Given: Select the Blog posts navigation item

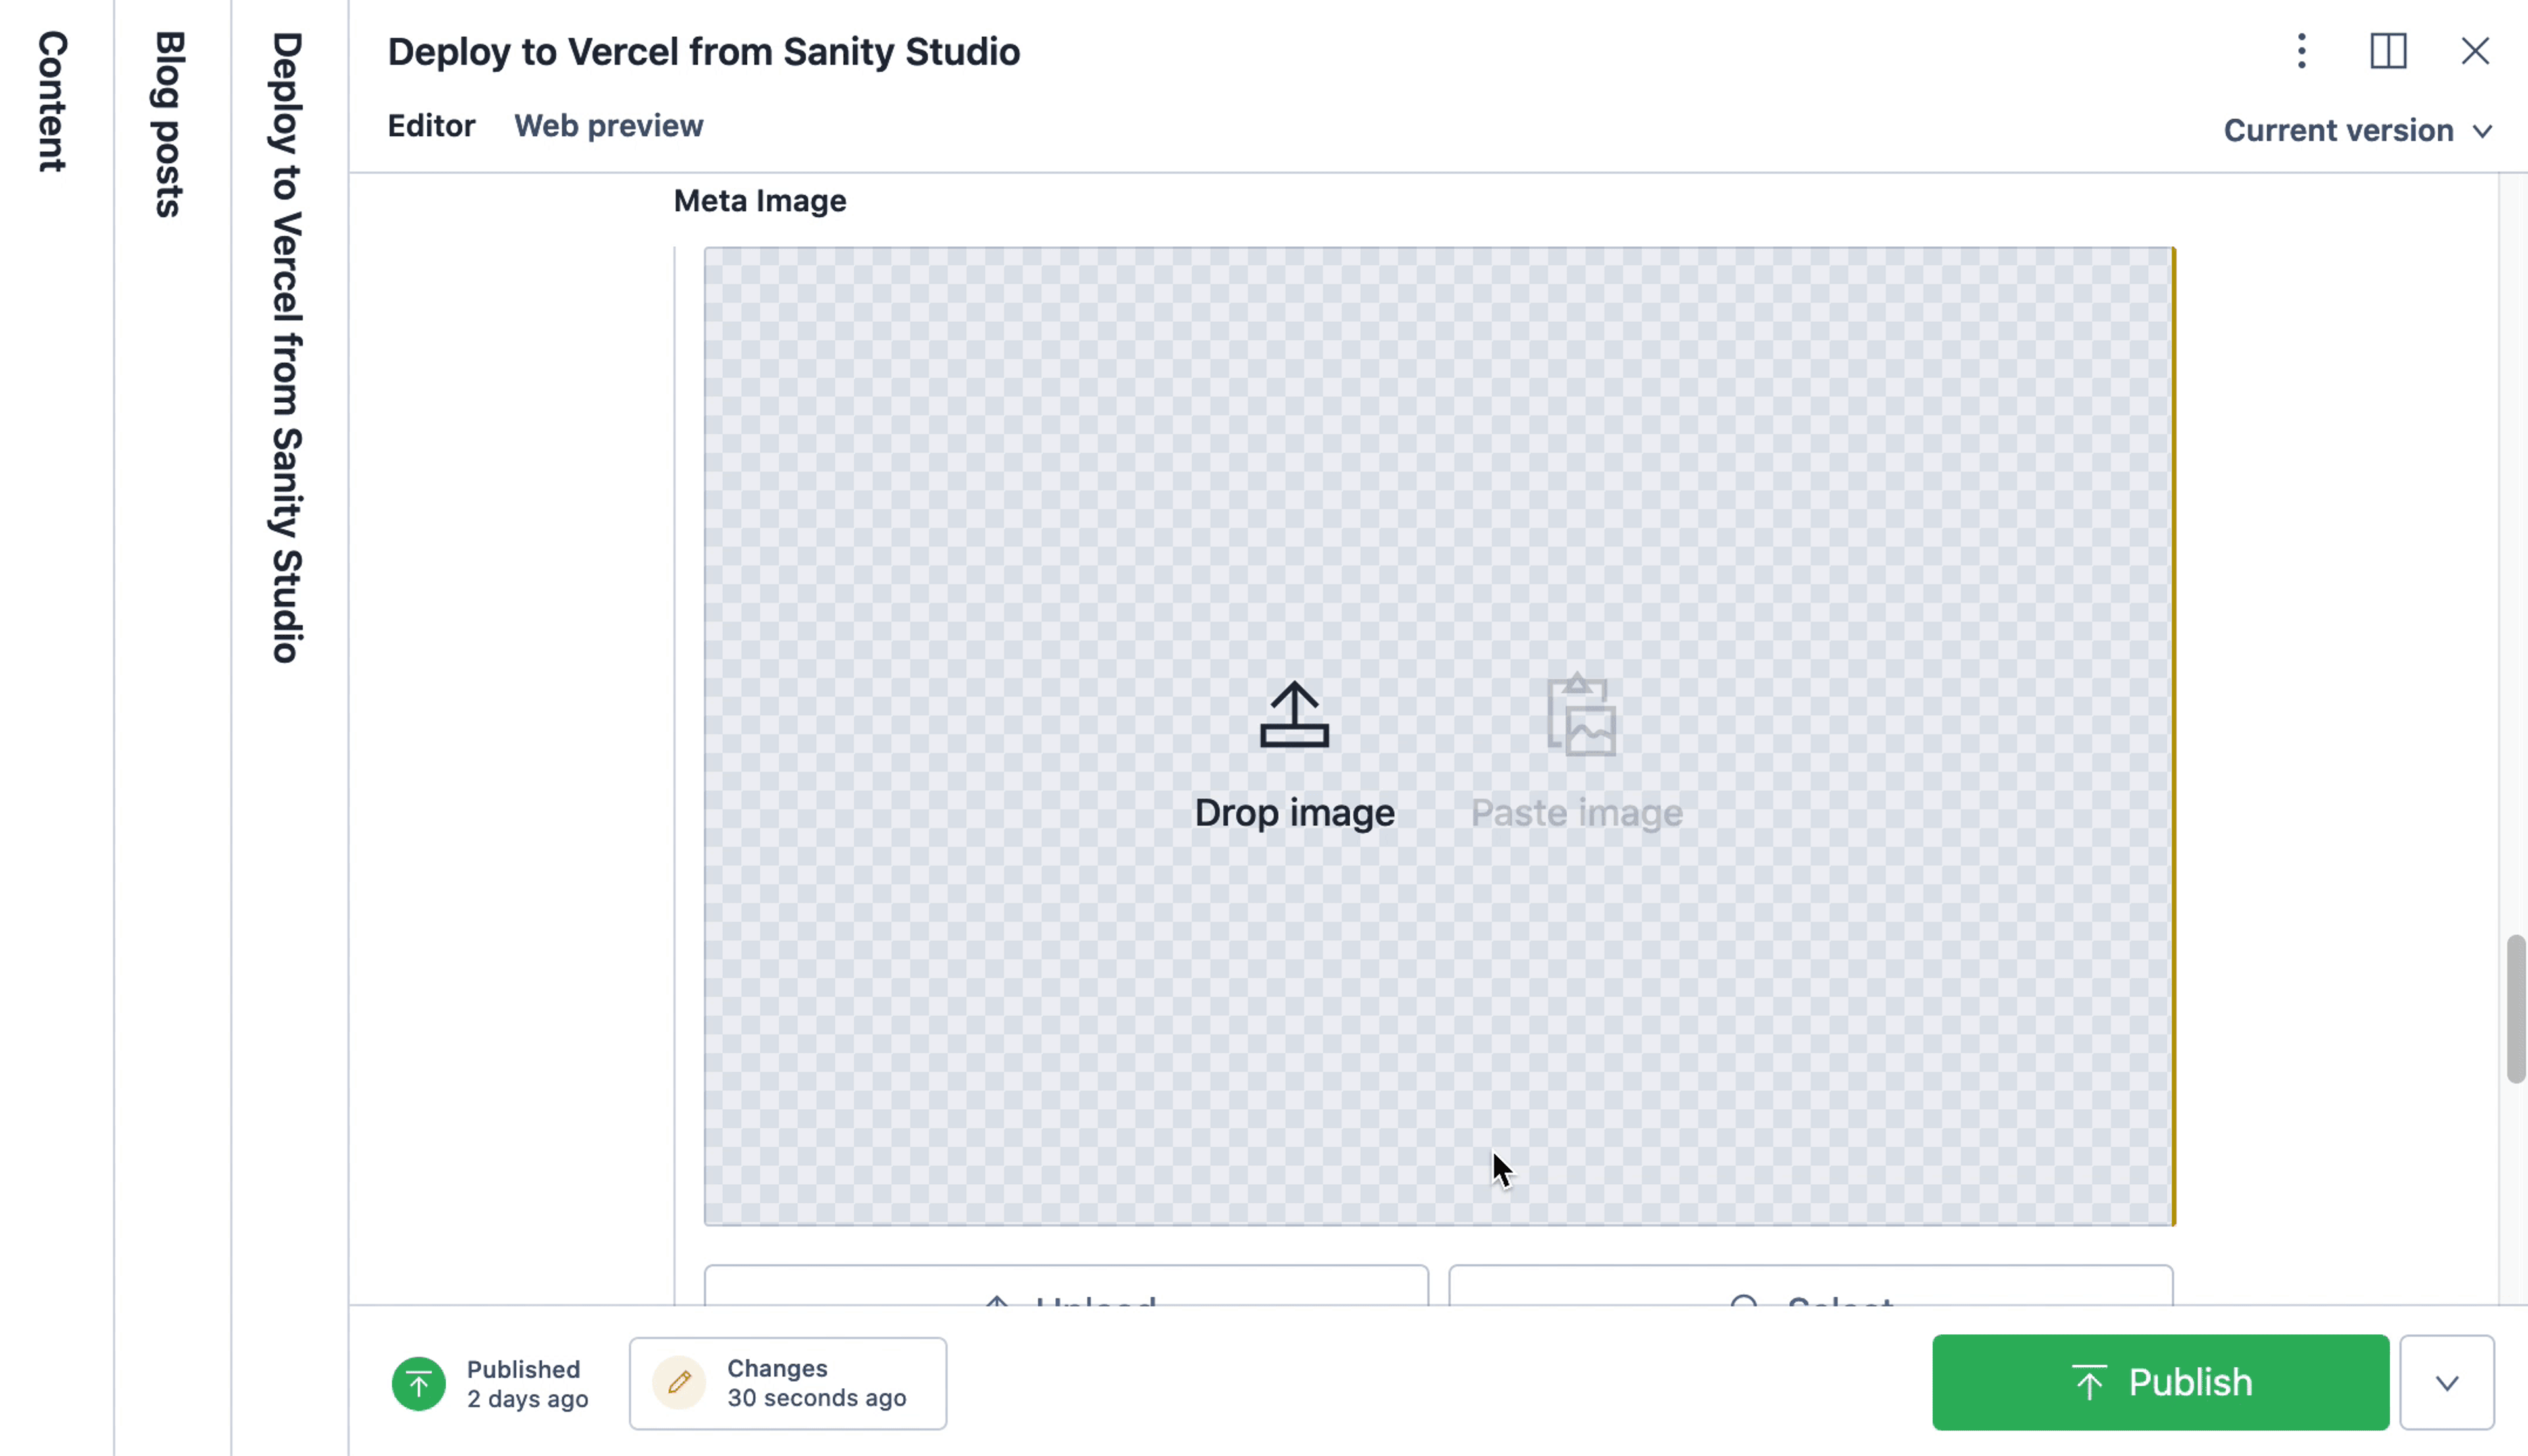Looking at the screenshot, I should coord(169,123).
